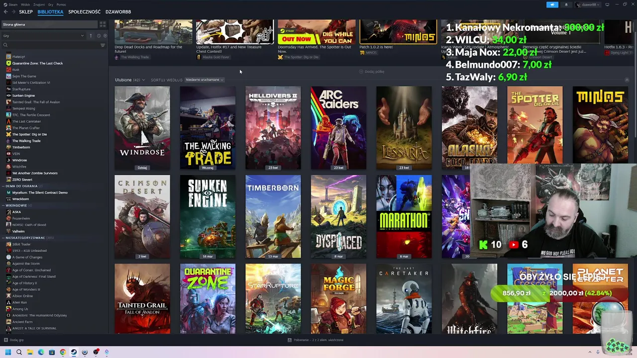637x358 pixels.
Task: Open the Helldivers II game cover
Action: (273, 128)
